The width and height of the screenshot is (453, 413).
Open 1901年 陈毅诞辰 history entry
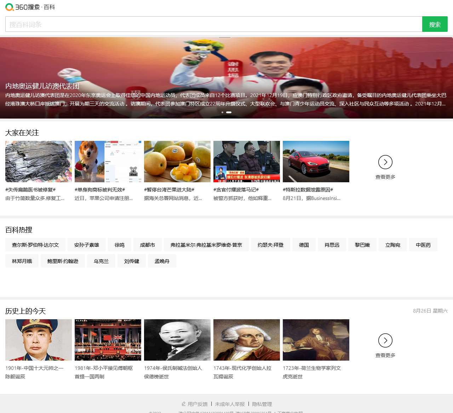(34, 372)
